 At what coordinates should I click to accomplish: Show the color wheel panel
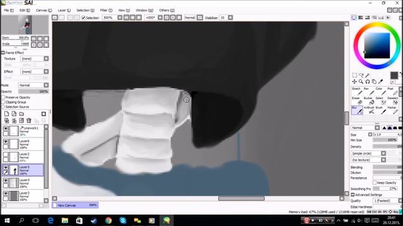coord(354,18)
